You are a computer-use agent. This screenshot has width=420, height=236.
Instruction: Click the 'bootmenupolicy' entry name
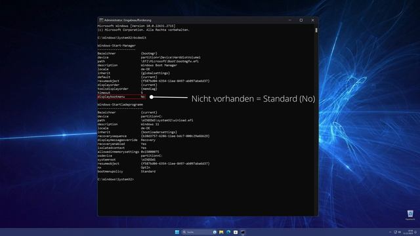click(x=110, y=172)
